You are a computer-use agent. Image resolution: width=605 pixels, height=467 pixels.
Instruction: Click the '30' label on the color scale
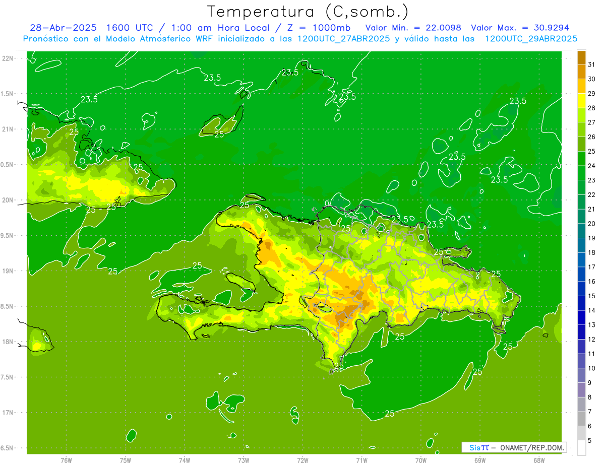click(591, 79)
